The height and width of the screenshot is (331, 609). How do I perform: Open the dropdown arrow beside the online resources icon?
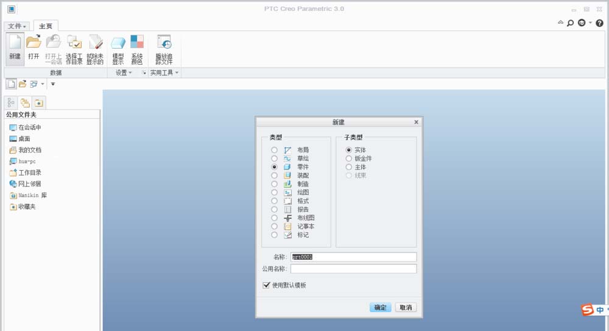[x=590, y=23]
